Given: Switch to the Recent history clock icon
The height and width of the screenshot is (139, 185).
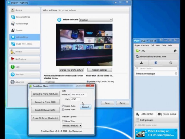Looking at the screenshot, I should pos(171,63).
